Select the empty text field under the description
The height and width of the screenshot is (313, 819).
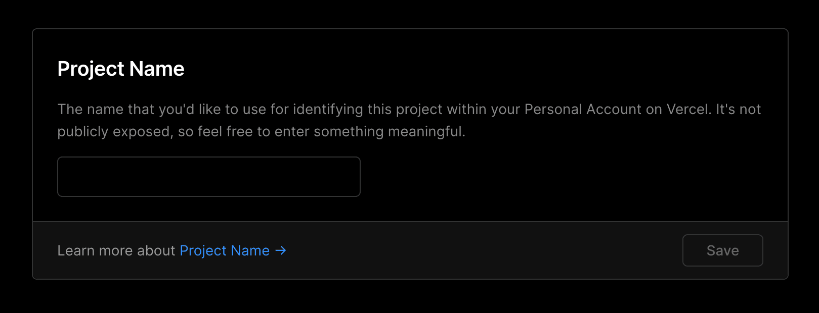[208, 177]
